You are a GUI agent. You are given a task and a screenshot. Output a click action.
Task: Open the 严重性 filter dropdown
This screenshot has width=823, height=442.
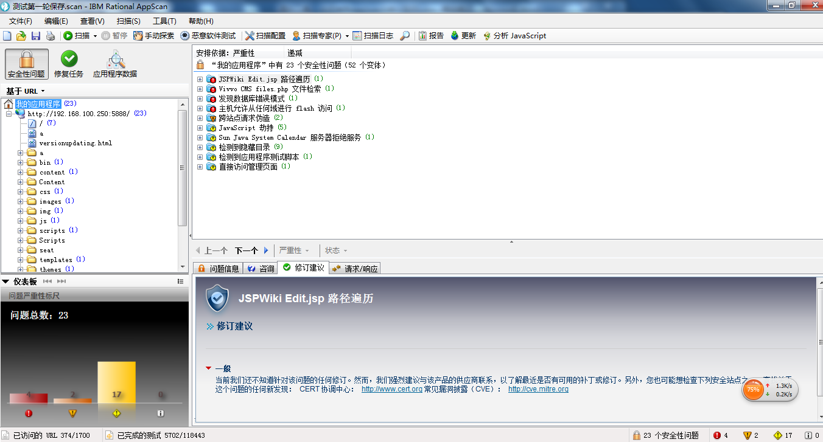[x=294, y=250]
